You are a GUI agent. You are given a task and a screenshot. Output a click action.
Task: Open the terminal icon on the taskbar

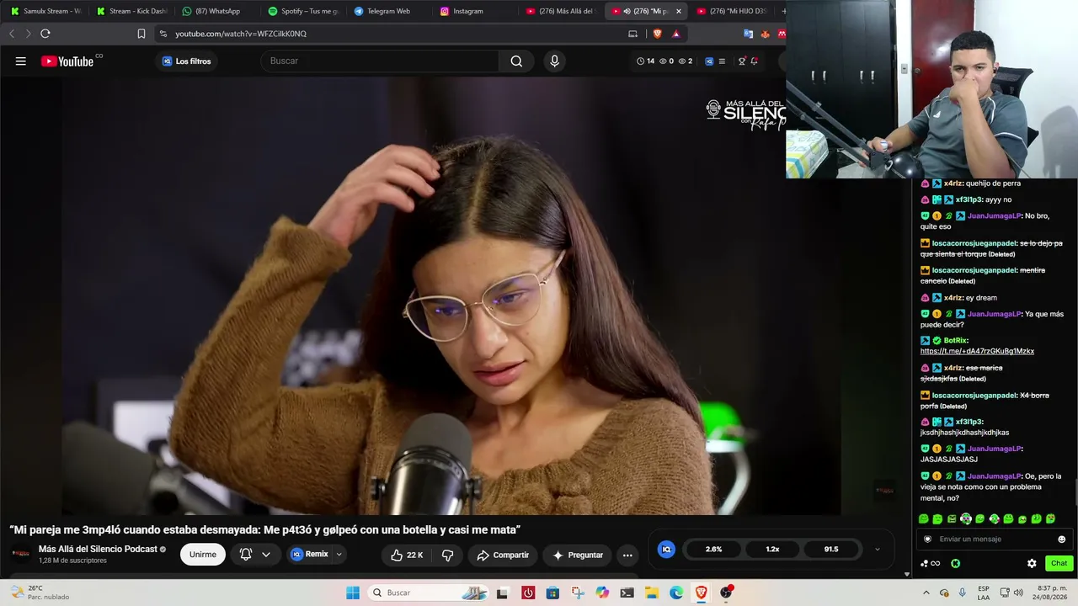coord(627,593)
